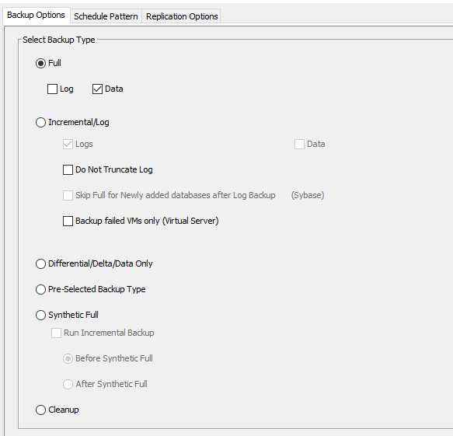Click Skip Full for Newly added databases checkbox
453x436 pixels.
tap(68, 196)
